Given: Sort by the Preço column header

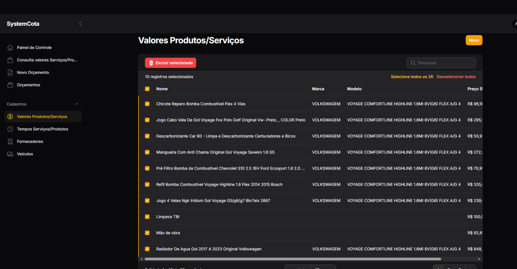Looking at the screenshot, I should 475,89.
